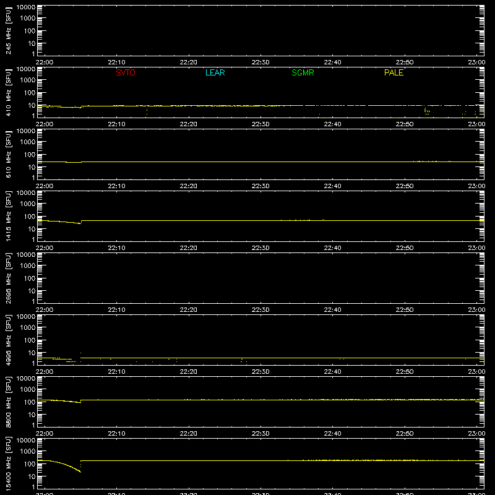Image resolution: width=495 pixels, height=495 pixels.
Task: Click 22:10 under the 410 MHz panel
Action: tap(116, 124)
